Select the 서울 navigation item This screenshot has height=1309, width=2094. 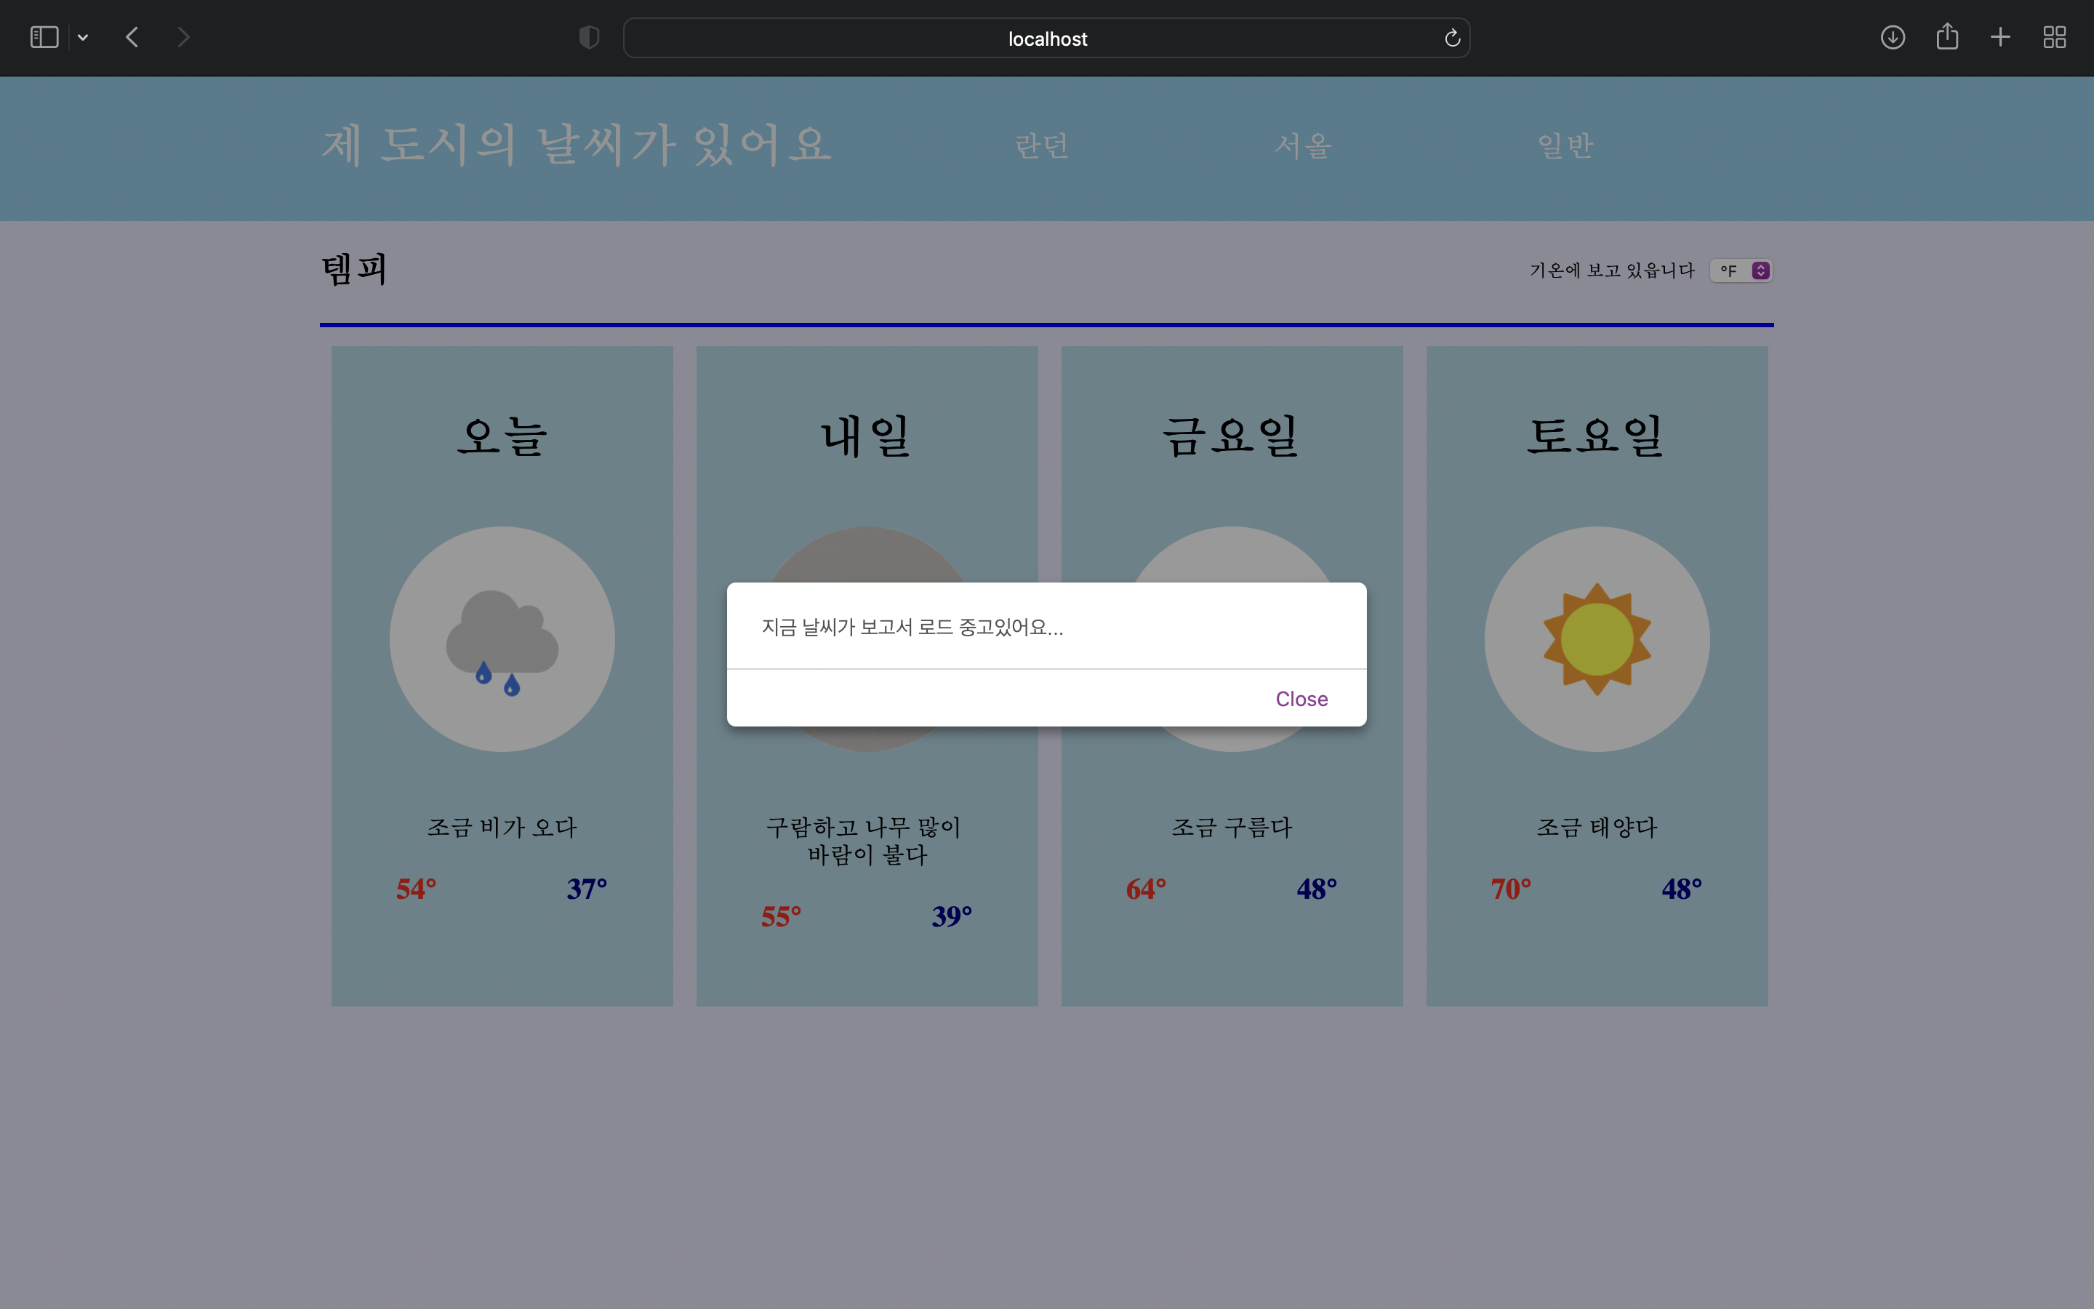[x=1302, y=145]
